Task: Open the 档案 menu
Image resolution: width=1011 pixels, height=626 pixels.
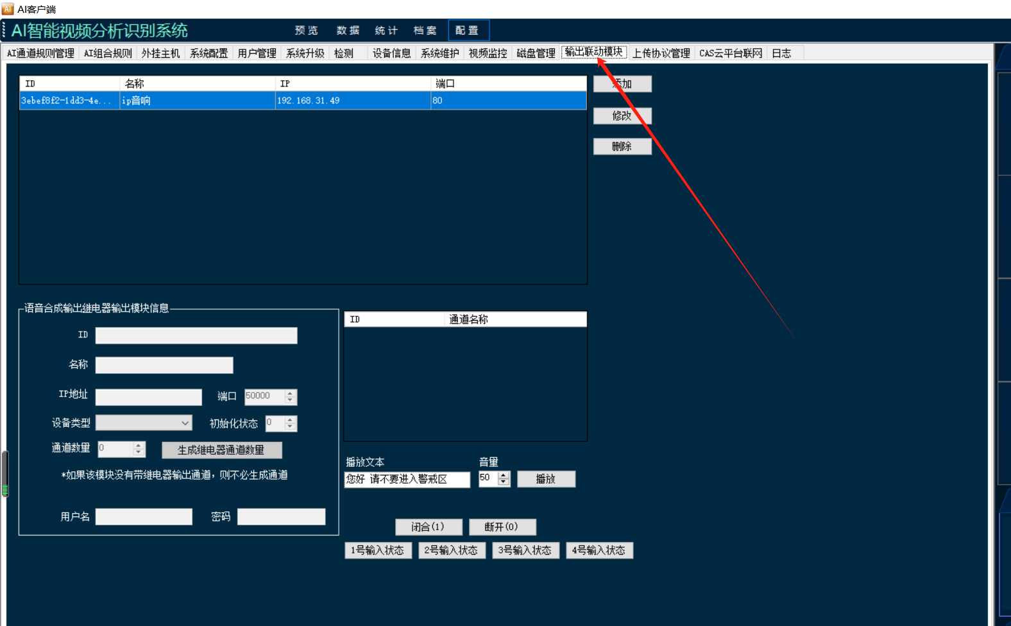Action: pyautogui.click(x=425, y=30)
